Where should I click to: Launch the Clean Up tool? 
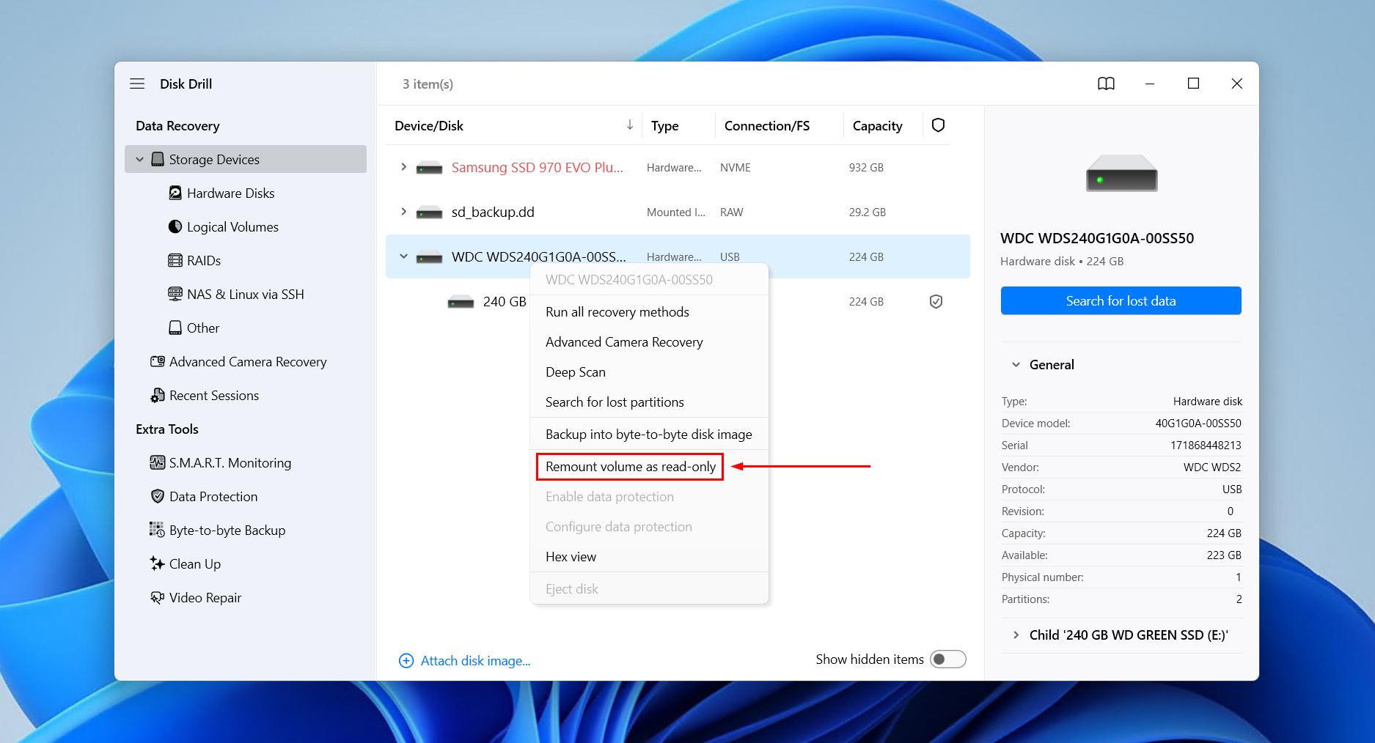(x=194, y=563)
